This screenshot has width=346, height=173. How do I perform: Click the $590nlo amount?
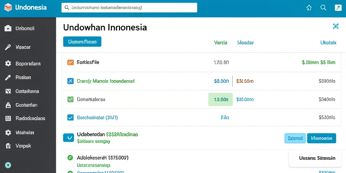point(327,81)
